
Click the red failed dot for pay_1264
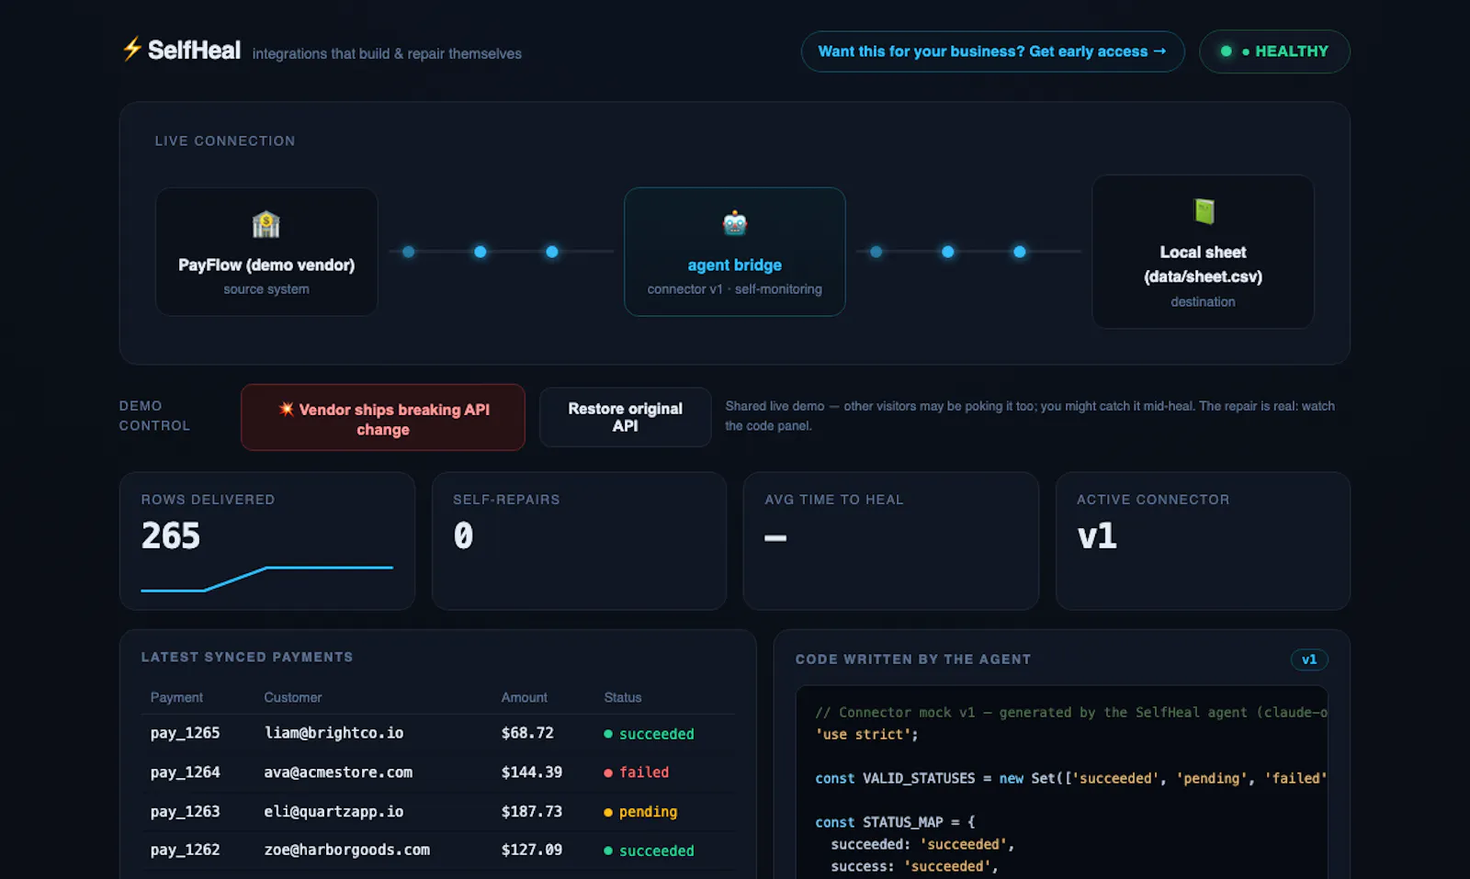coord(608,772)
